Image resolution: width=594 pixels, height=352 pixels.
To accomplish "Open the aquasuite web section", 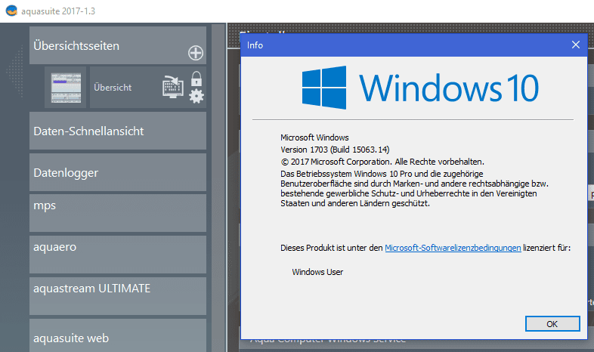I will [x=118, y=335].
